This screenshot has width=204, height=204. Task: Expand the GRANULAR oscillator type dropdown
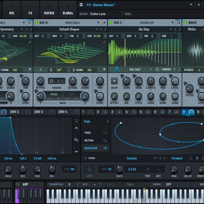(172, 23)
